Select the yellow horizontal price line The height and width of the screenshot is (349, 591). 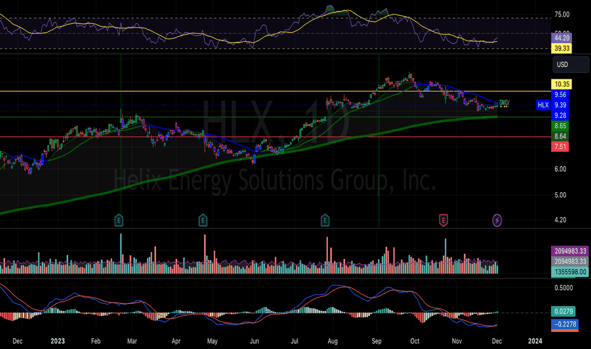(275, 91)
